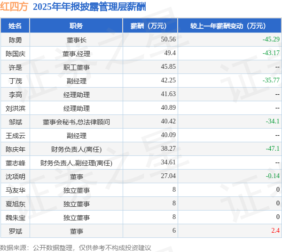This screenshot has width=282, height=252.
Task: Click the 薪酬（万元） column header
Action: tap(150, 25)
